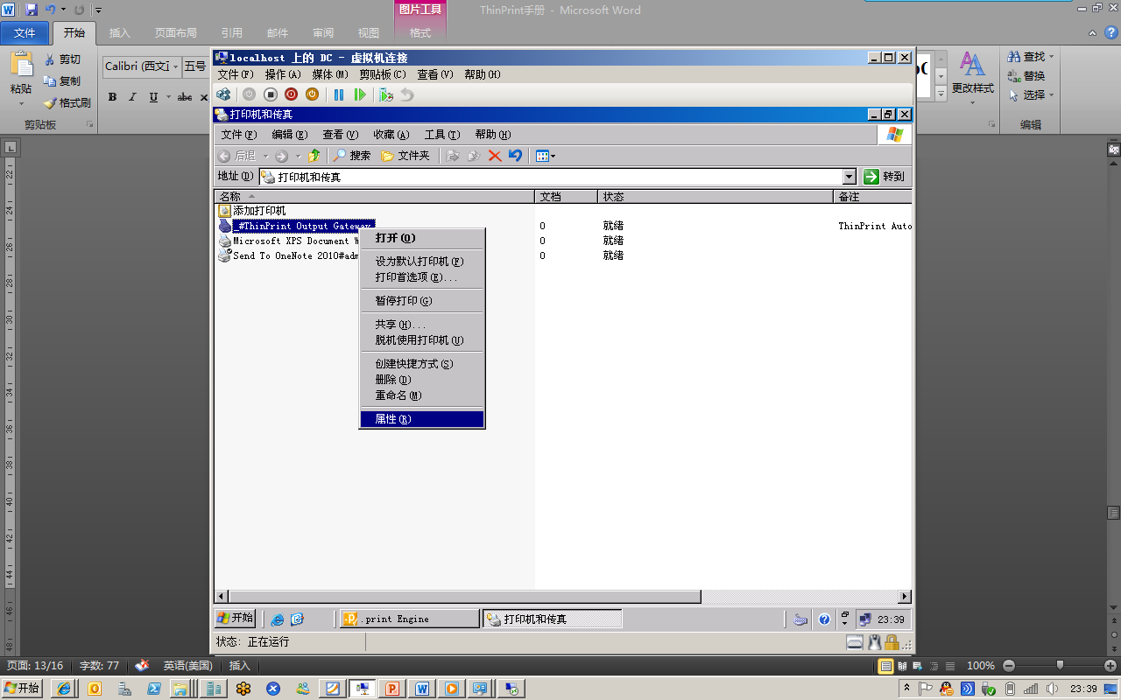Open the Calibri font name combo box
The width and height of the screenshot is (1121, 700).
[x=142, y=66]
